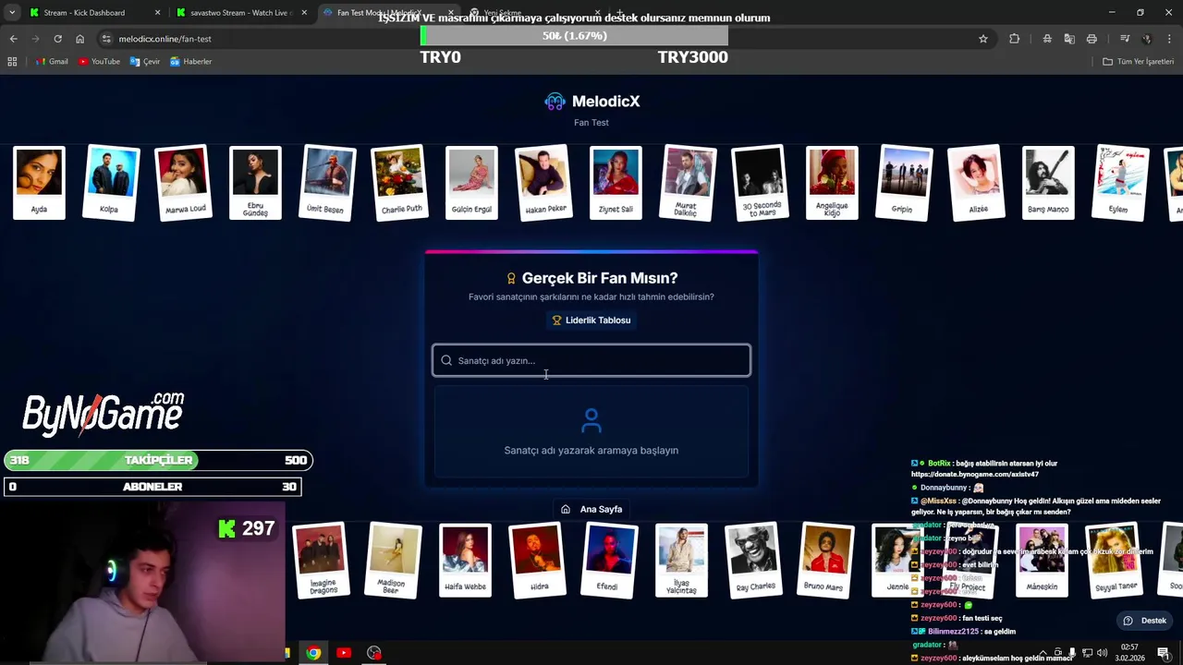The image size is (1183, 665).
Task: Open the Windows notification center icon
Action: click(x=1164, y=653)
